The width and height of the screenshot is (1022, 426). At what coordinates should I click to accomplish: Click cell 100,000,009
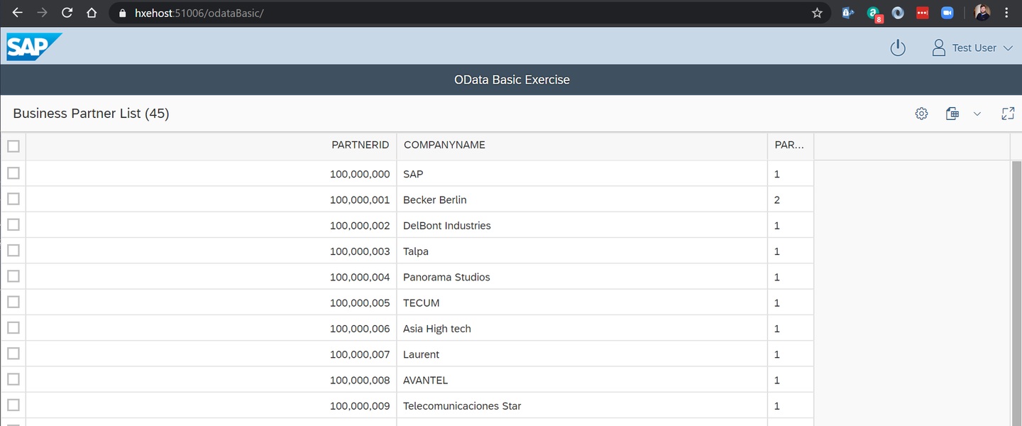coord(211,405)
